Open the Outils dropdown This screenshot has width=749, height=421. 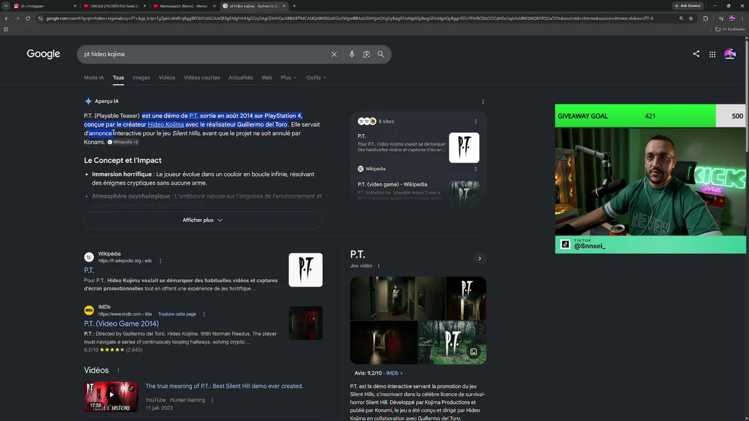(316, 78)
